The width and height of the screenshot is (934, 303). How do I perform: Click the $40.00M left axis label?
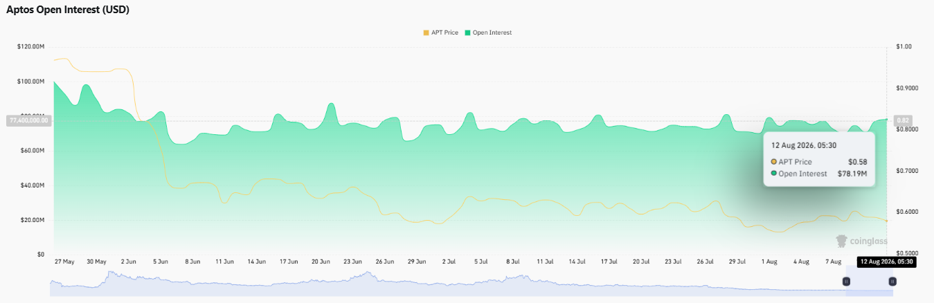click(x=33, y=185)
